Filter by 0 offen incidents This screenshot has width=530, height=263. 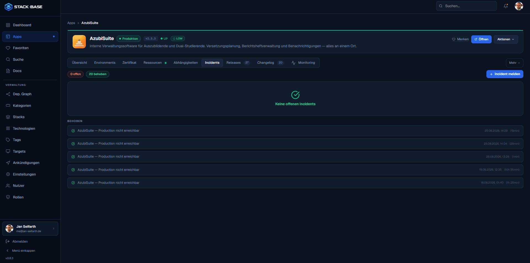click(75, 74)
